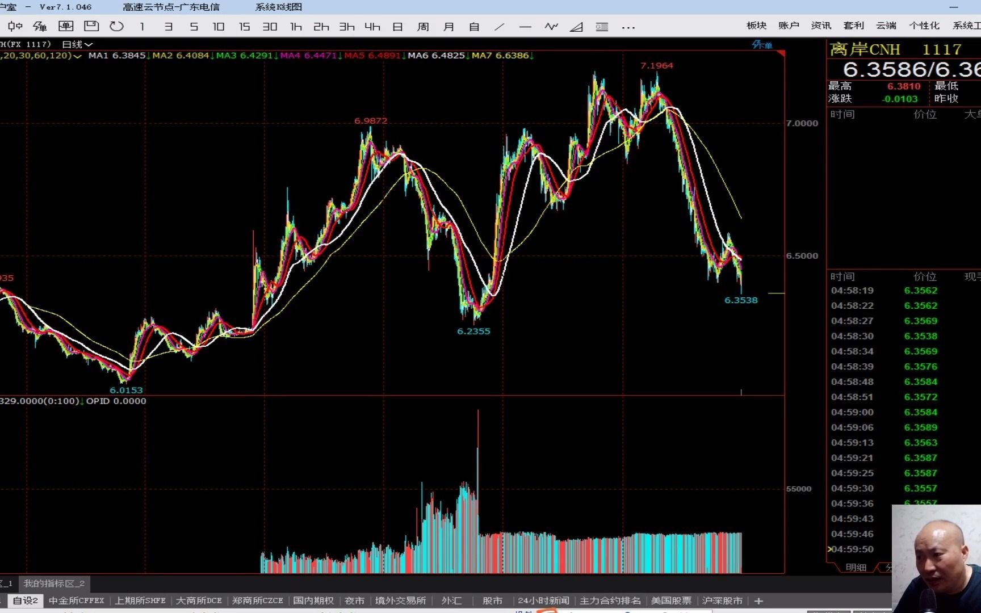Open the 郑商所CZCE tab
The image size is (981, 613).
[x=258, y=601]
